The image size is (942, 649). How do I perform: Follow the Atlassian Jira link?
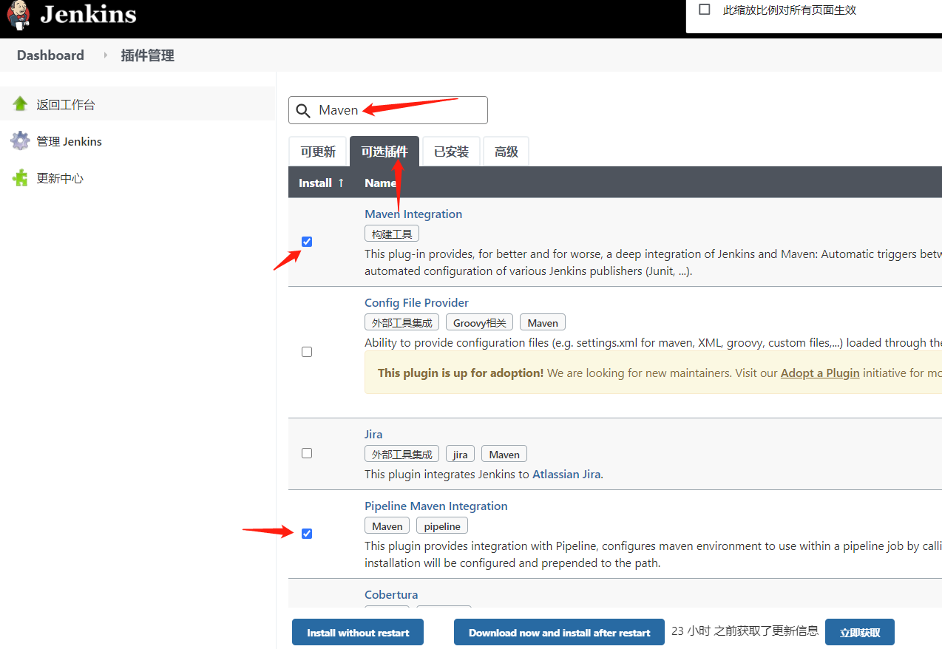(x=566, y=475)
